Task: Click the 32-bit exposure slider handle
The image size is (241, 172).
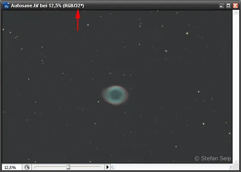Action: point(68,167)
